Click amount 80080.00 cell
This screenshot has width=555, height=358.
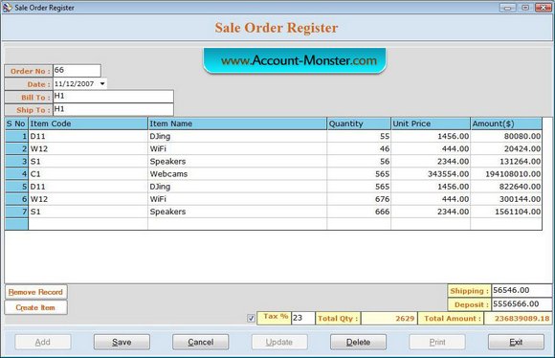[506, 136]
